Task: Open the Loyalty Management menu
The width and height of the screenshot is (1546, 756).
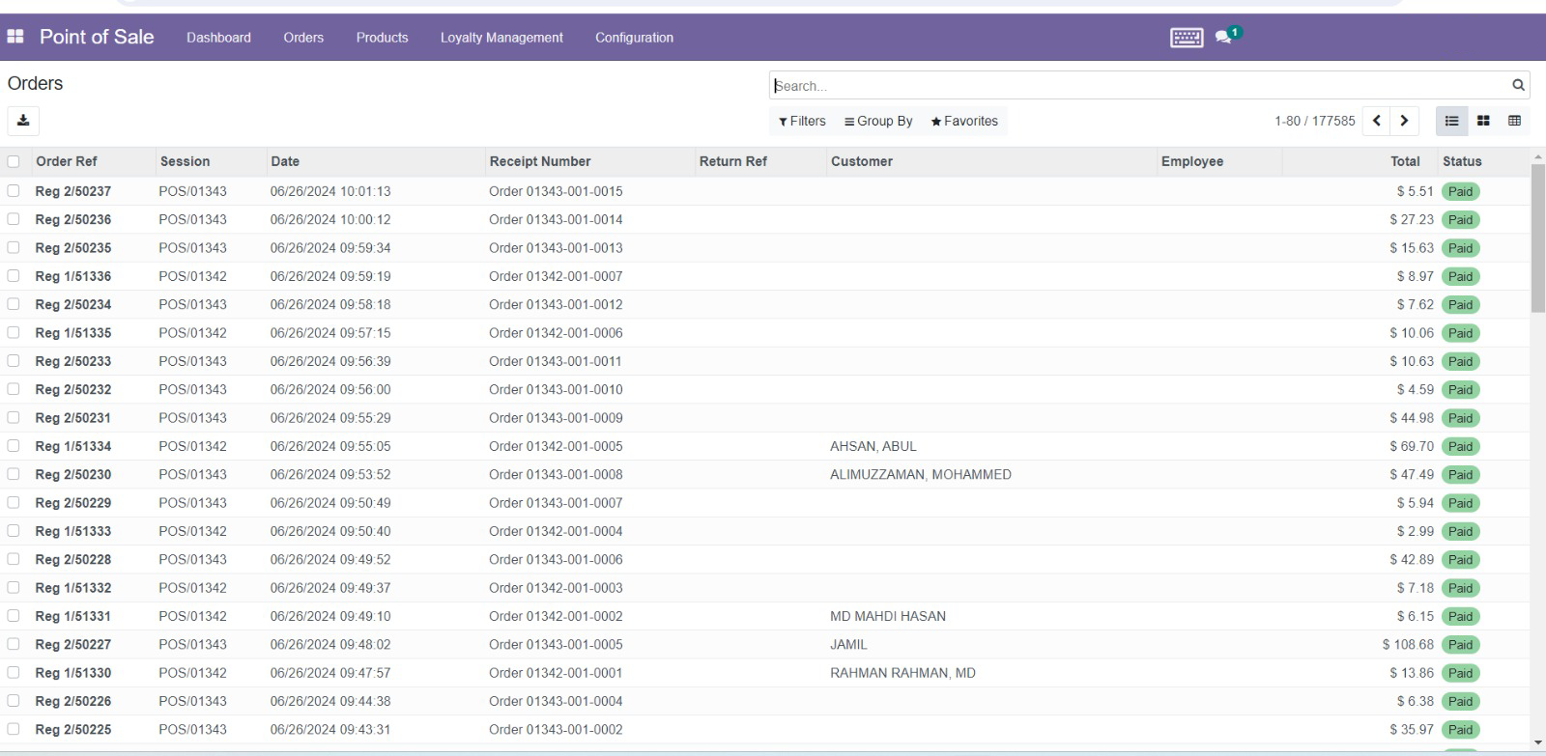Action: [501, 38]
